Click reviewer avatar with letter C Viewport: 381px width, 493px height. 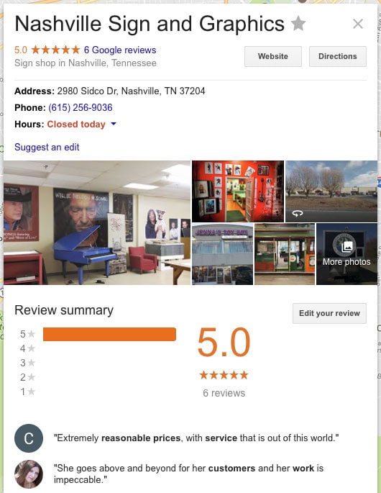pos(29,438)
